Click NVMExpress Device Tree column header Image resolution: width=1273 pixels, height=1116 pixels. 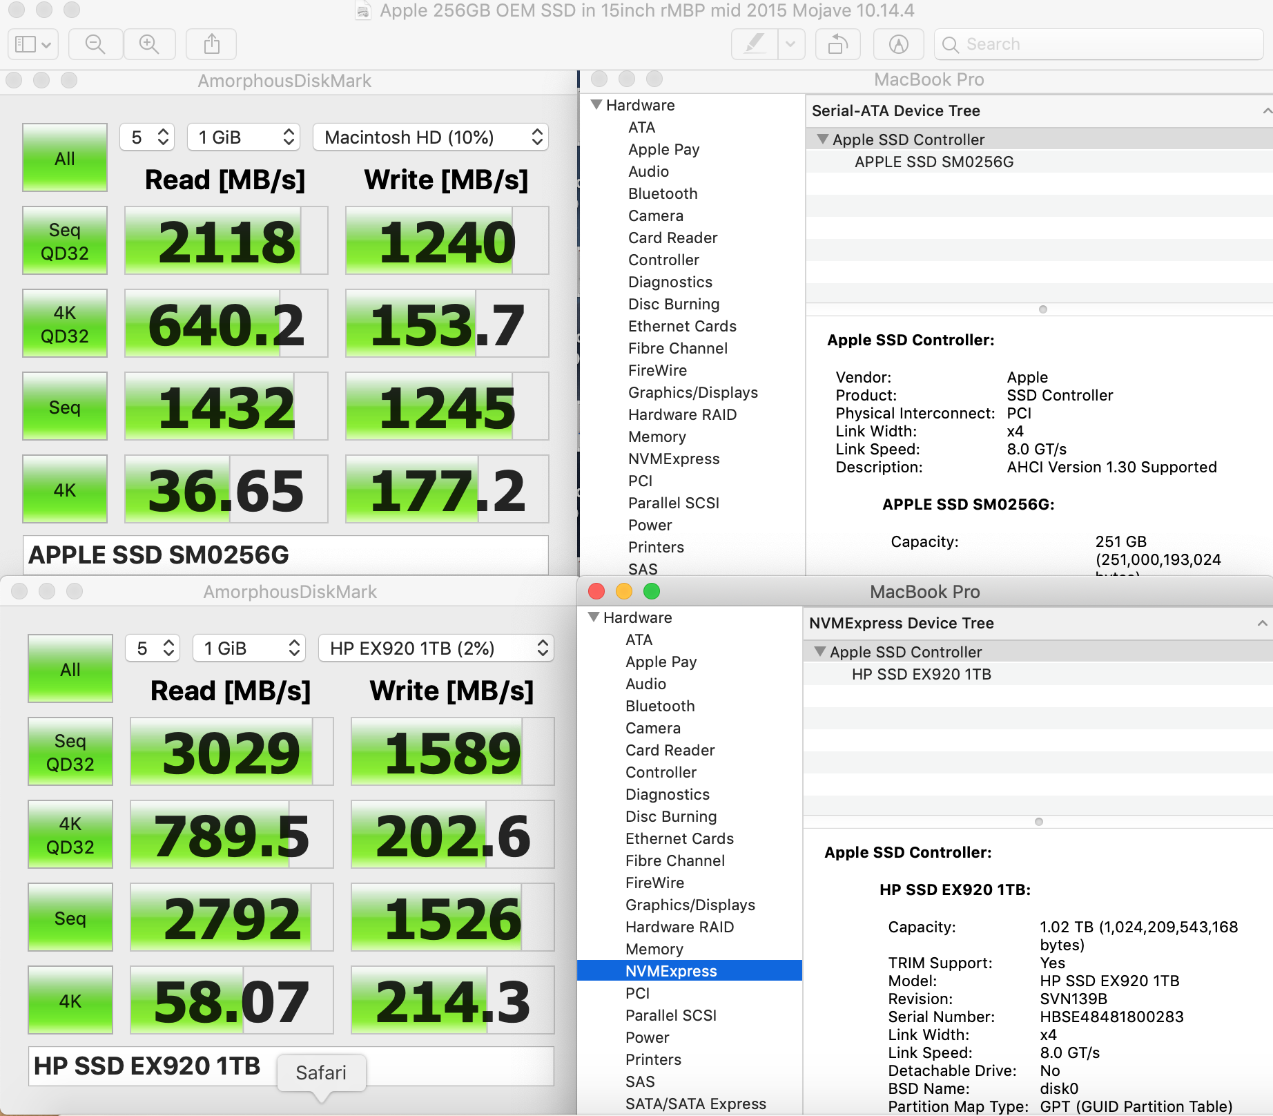[1038, 623]
